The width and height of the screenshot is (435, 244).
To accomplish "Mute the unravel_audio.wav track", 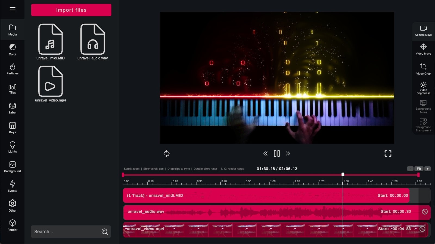I will 425,212.
